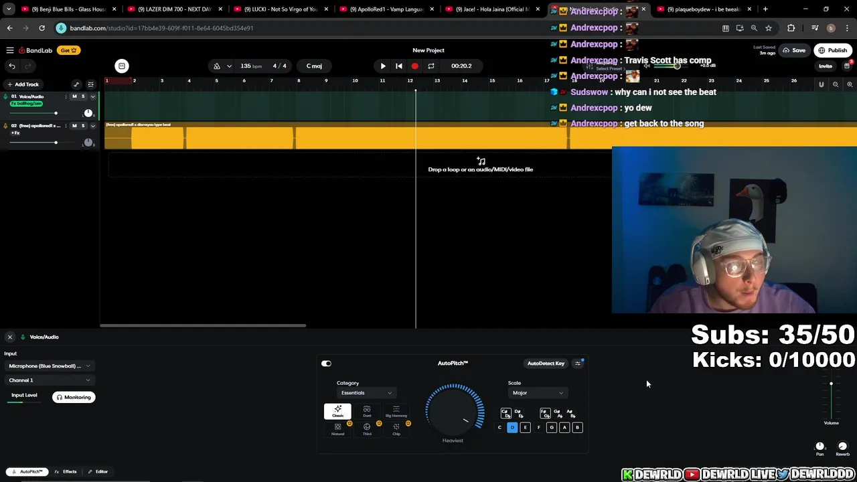Expand the Voice/Audio track options chevron

tap(92, 96)
